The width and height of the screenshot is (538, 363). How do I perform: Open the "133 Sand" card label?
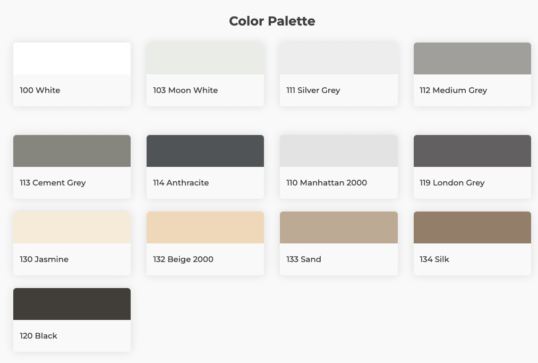pos(303,259)
